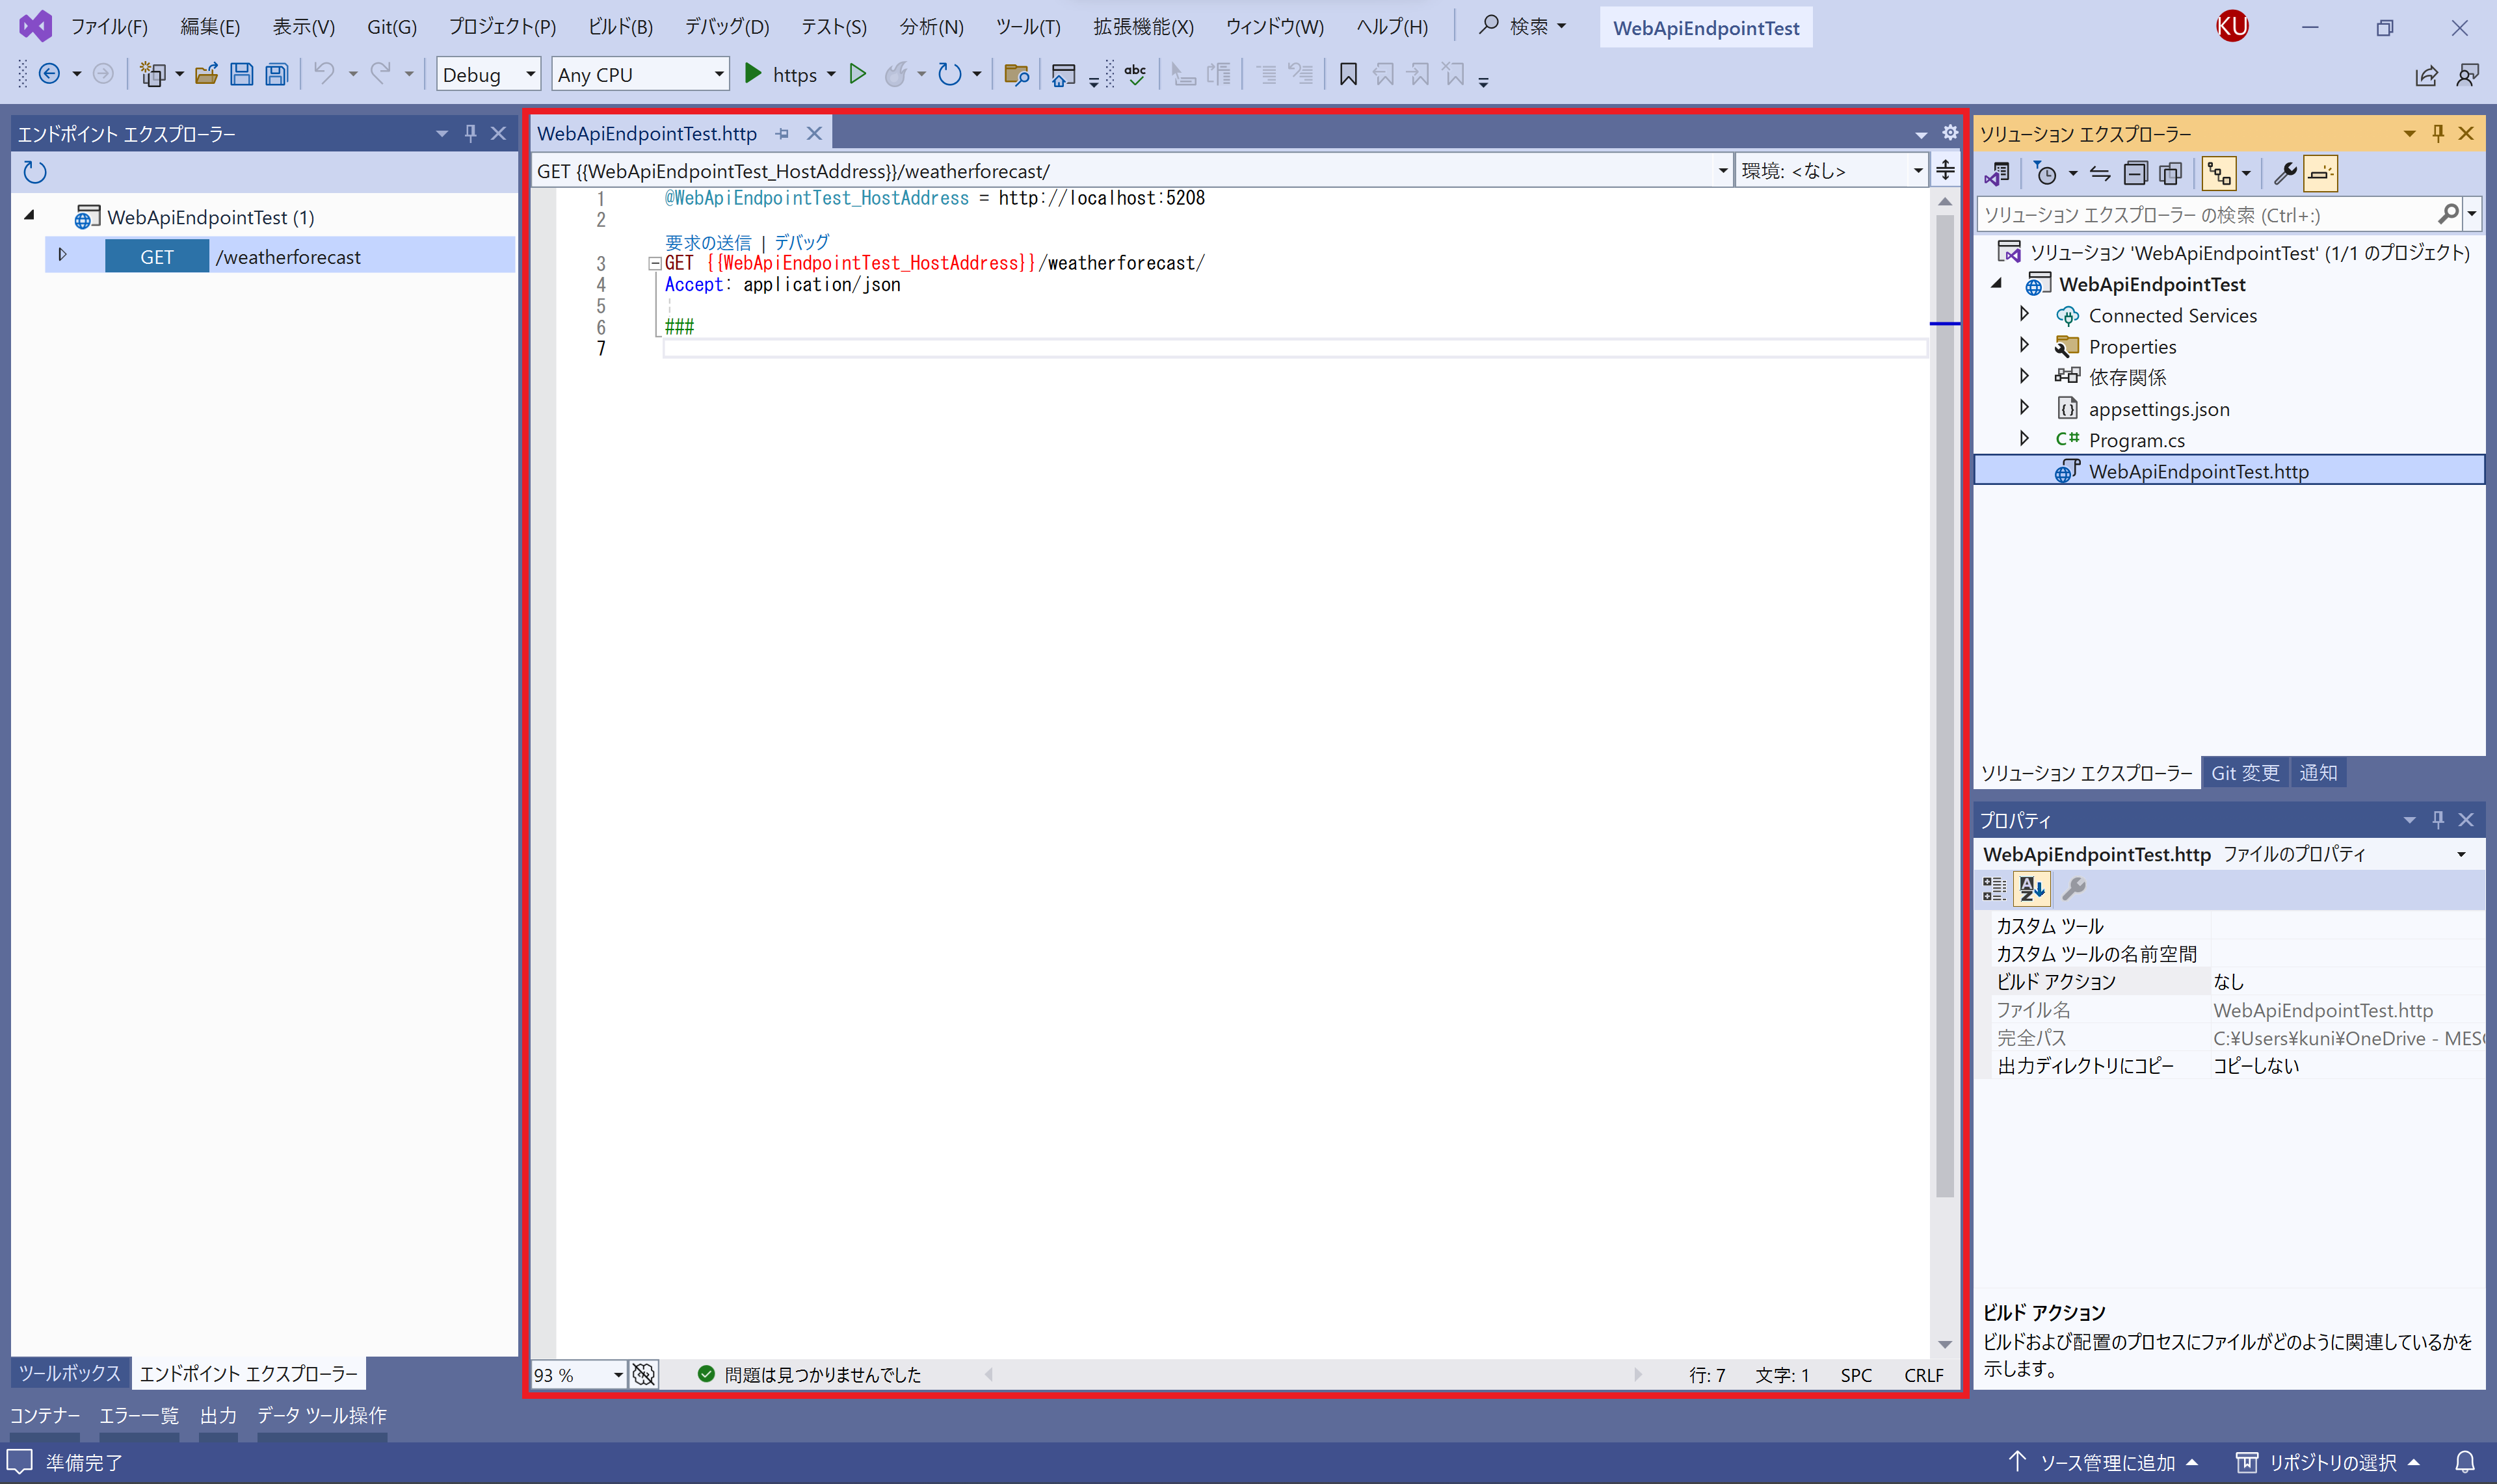
Task: Close the WebApiEndpointTest.http editor tab
Action: pyautogui.click(x=814, y=133)
